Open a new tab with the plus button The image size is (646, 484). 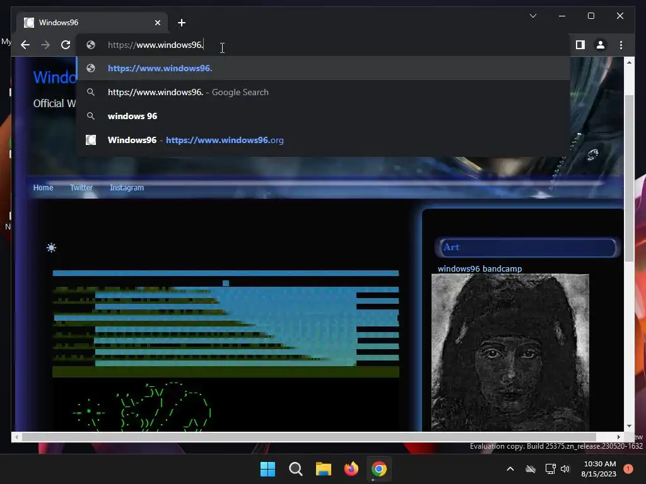182,23
